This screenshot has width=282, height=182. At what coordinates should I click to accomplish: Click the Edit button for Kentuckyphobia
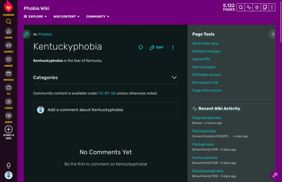tap(157, 47)
